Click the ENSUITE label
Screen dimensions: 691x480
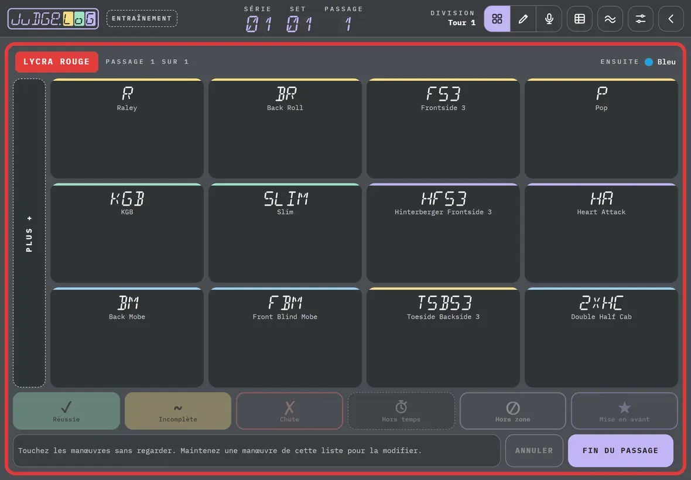coord(620,61)
